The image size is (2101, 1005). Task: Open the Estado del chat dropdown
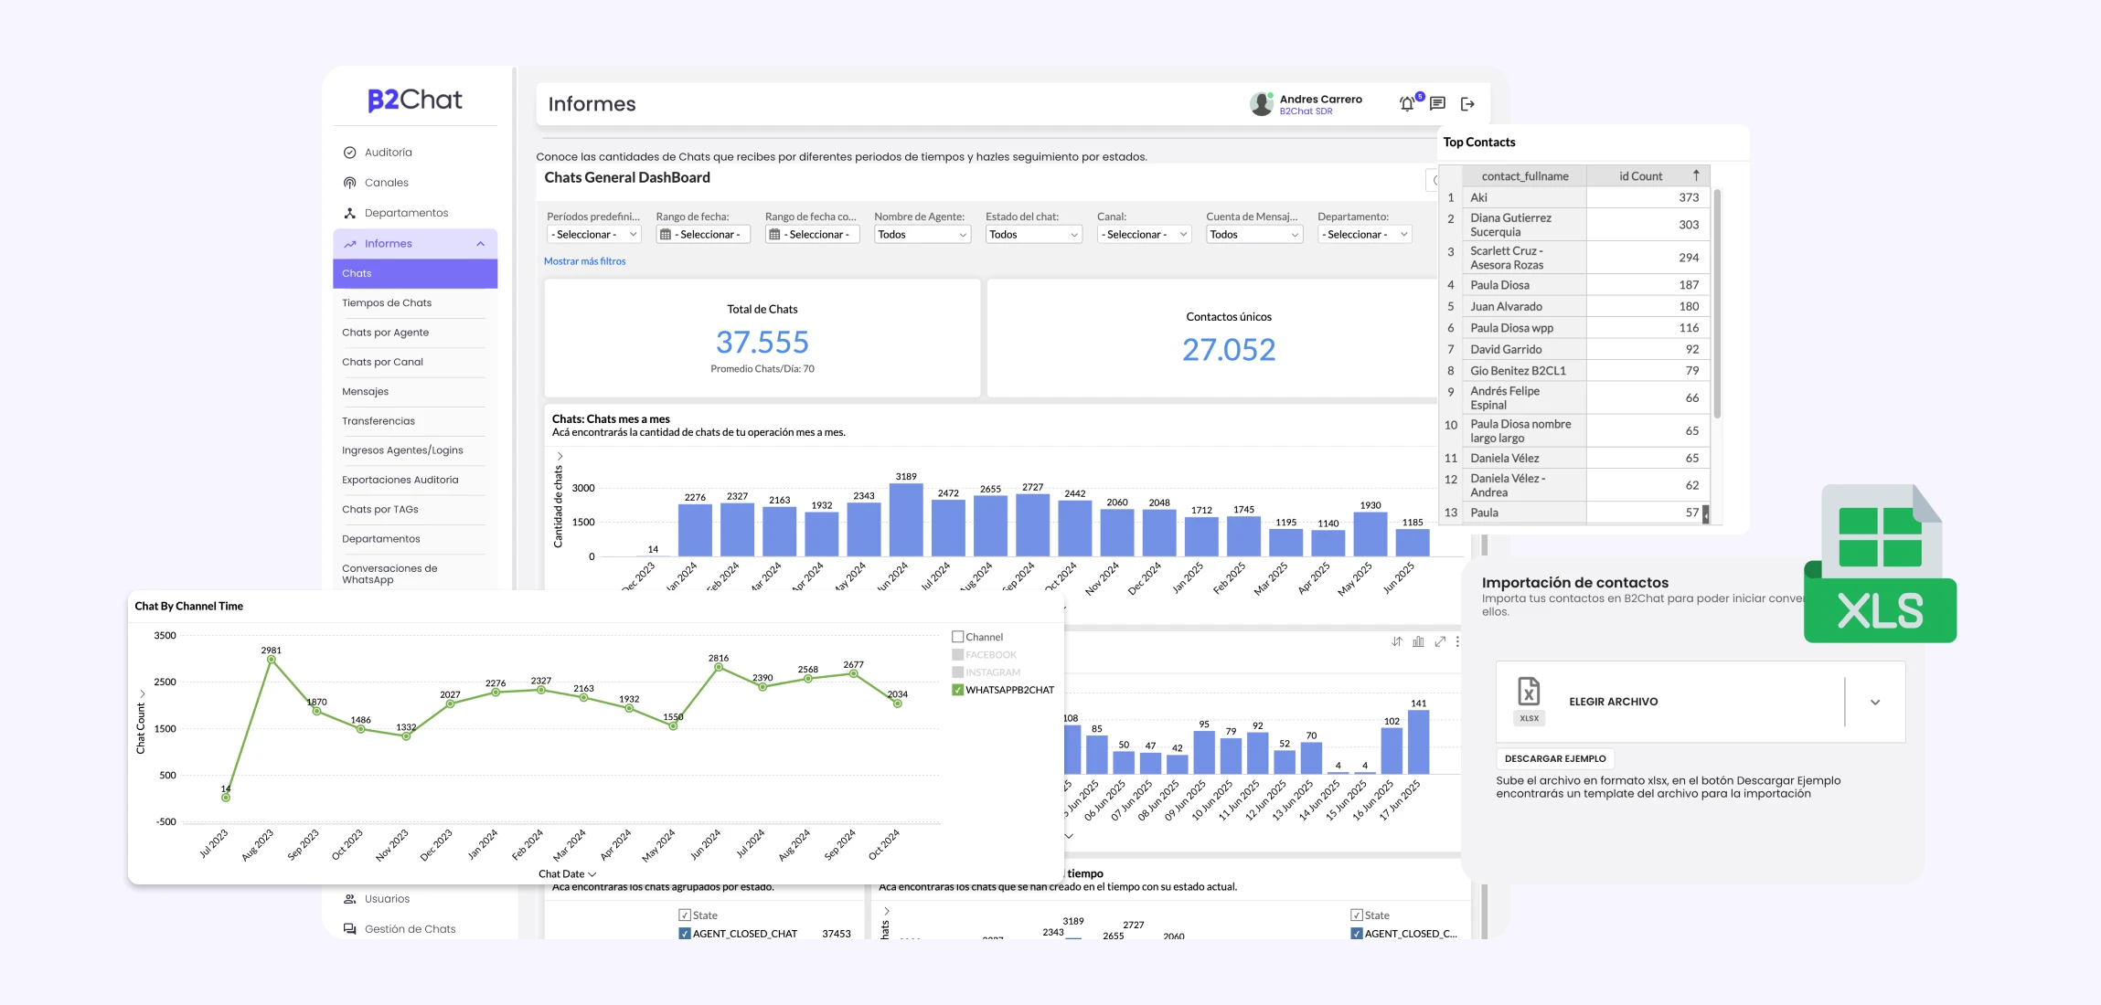[x=1034, y=235]
